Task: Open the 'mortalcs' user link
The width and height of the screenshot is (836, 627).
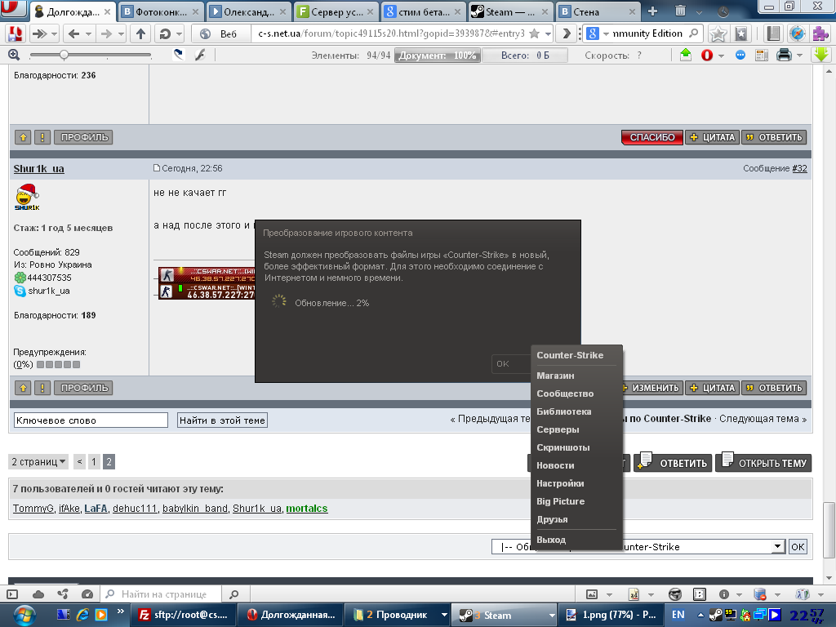Action: [307, 509]
